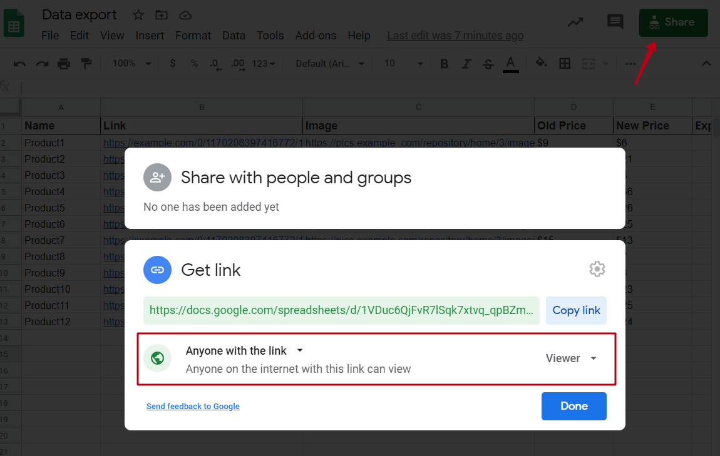Open the explore trends chart icon
The height and width of the screenshot is (456, 720).
[x=575, y=21]
